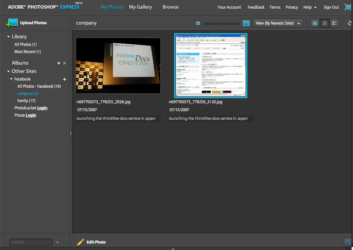
Task: Edit caption under n697700373_778256_3120.jpg
Action: (211, 118)
